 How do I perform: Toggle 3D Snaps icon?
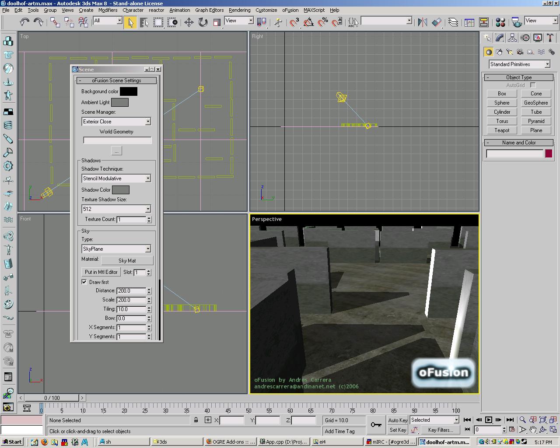click(294, 22)
